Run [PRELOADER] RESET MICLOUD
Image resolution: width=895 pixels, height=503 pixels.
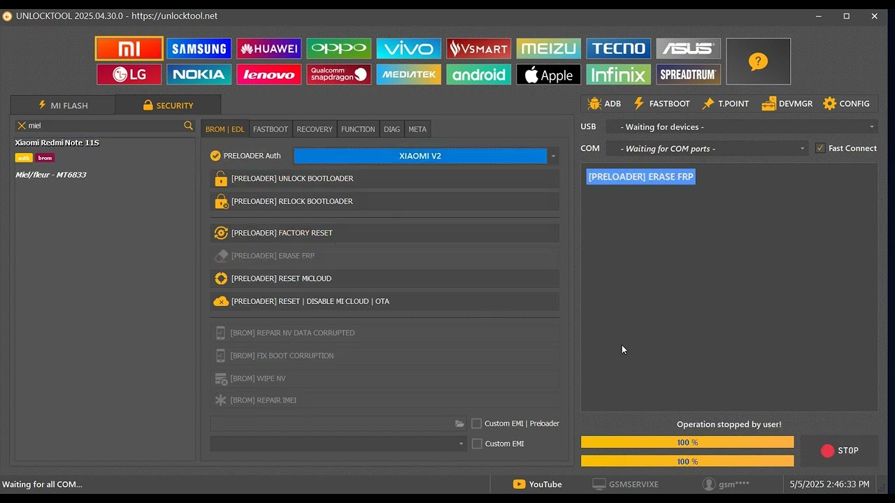pos(385,279)
